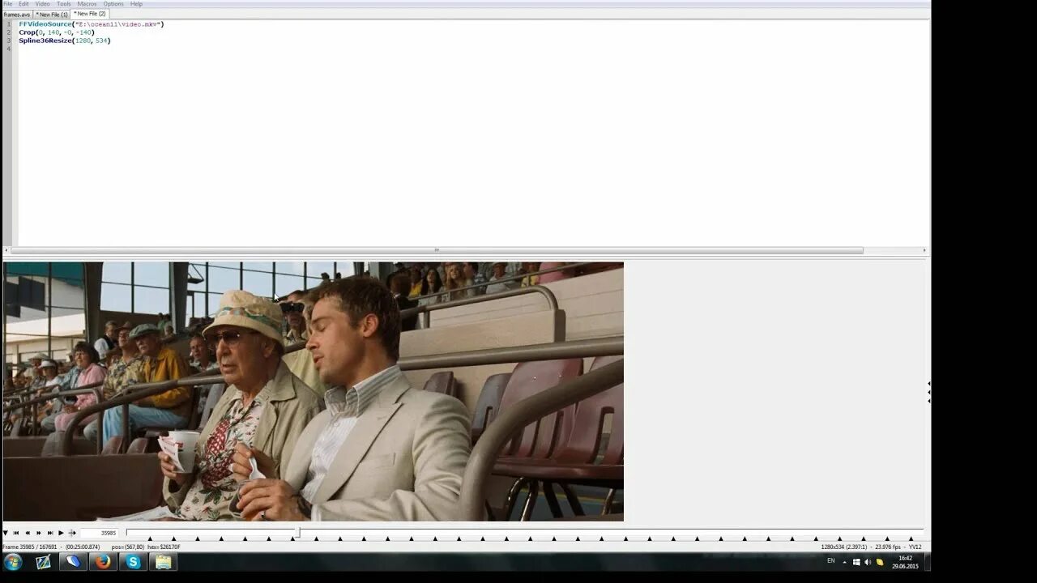
Task: Click the frame number field showing 35985
Action: pos(100,533)
